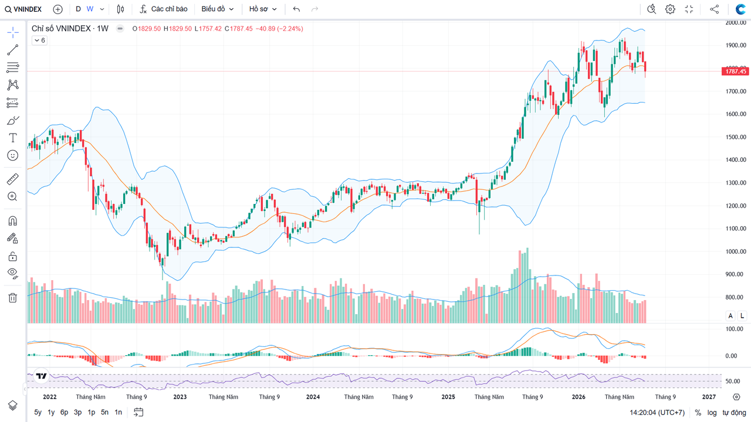Image resolution: width=751 pixels, height=422 pixels.
Task: Redo the chart action
Action: click(x=315, y=9)
